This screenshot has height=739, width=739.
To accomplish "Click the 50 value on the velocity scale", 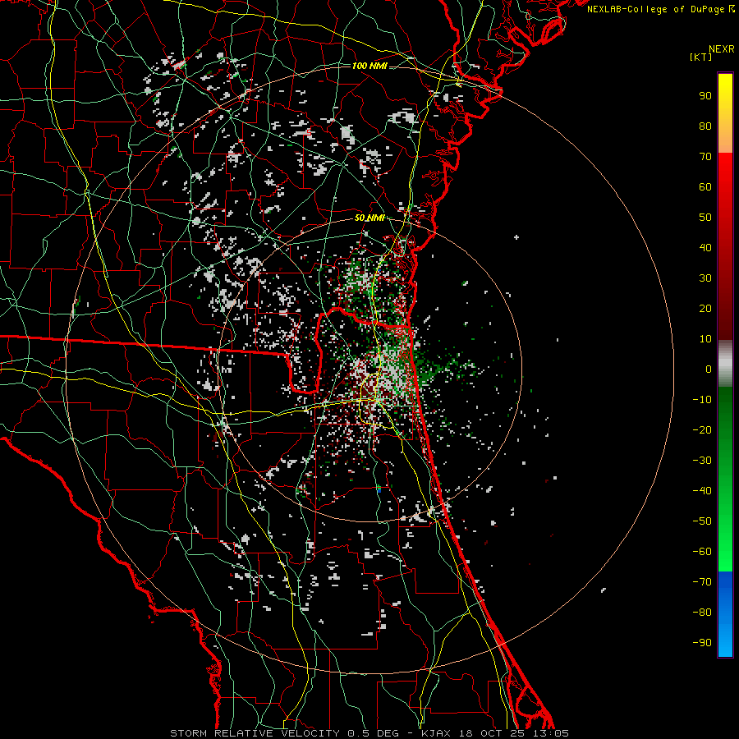I will coord(705,218).
